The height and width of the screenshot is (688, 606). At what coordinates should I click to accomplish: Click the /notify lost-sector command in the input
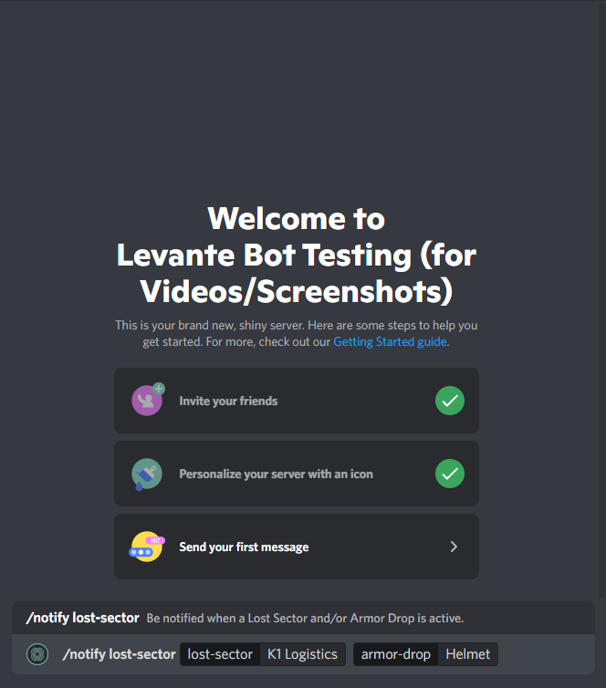[119, 654]
